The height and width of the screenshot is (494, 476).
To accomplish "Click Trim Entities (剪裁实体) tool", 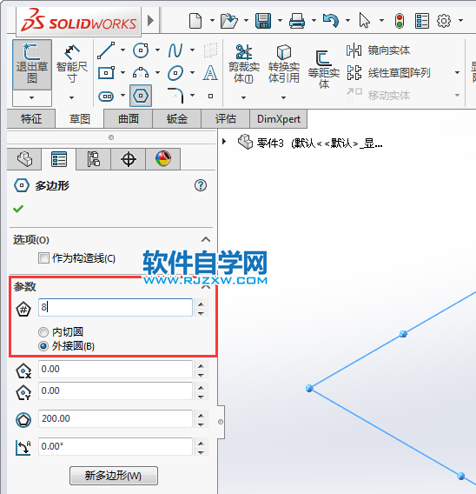I will pyautogui.click(x=244, y=64).
